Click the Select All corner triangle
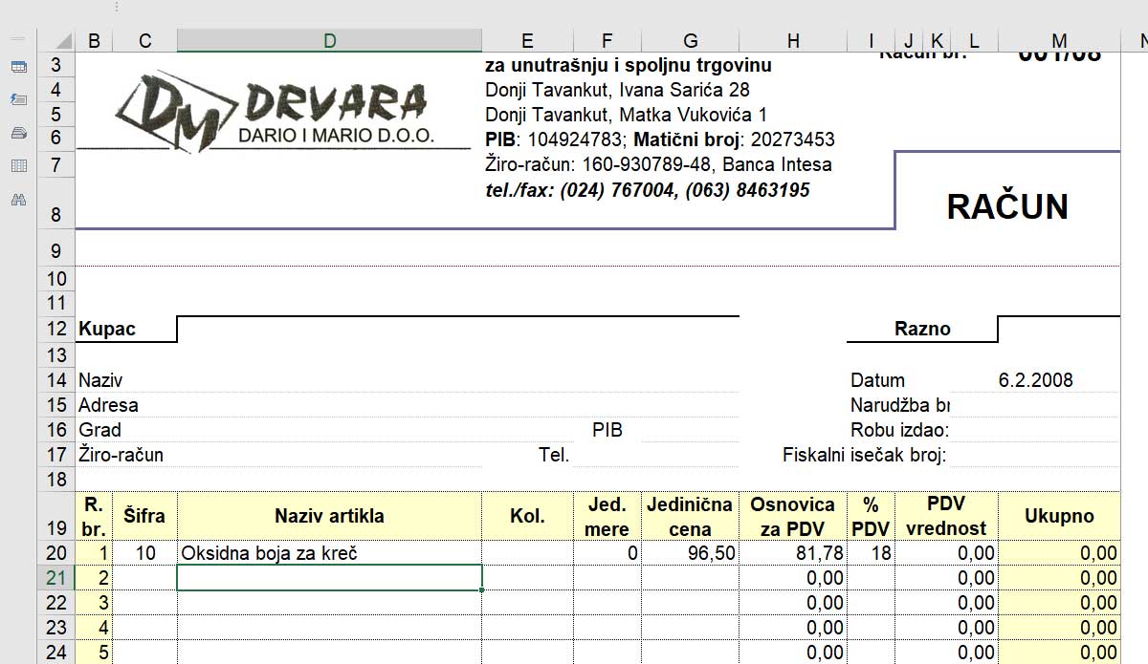The image size is (1148, 664). 63,41
